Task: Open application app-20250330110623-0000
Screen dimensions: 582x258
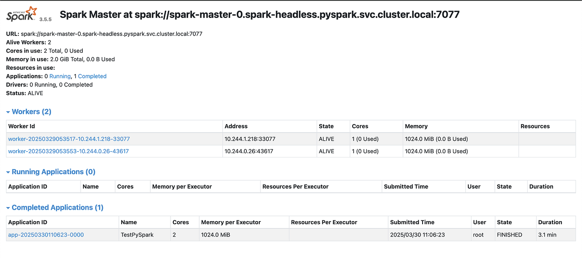Action: (x=45, y=234)
